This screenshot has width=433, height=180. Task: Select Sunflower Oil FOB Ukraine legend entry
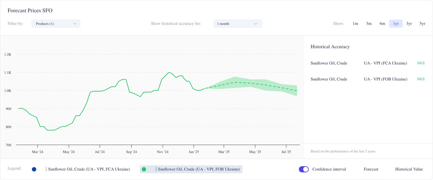tap(199, 169)
